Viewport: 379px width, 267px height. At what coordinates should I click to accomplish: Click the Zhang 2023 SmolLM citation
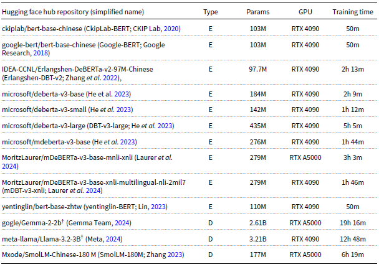pos(175,255)
